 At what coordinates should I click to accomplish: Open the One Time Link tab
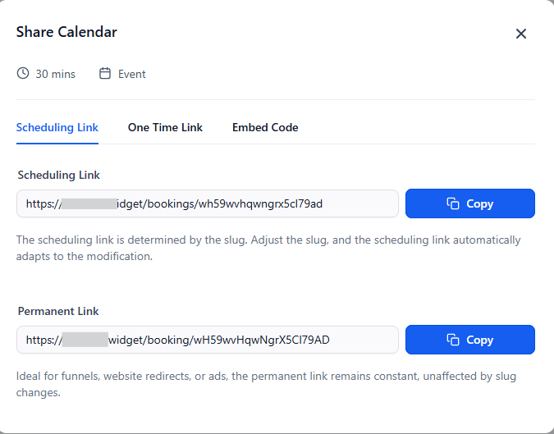click(x=165, y=127)
